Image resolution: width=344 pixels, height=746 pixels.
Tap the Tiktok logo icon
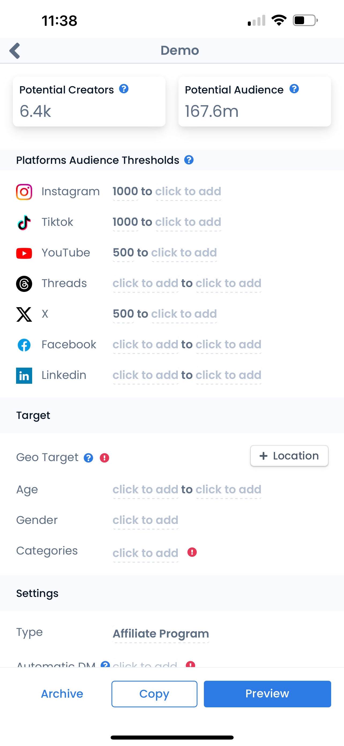click(24, 222)
